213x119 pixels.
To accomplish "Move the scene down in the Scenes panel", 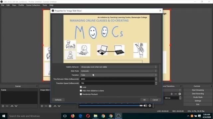I will point(16,106).
